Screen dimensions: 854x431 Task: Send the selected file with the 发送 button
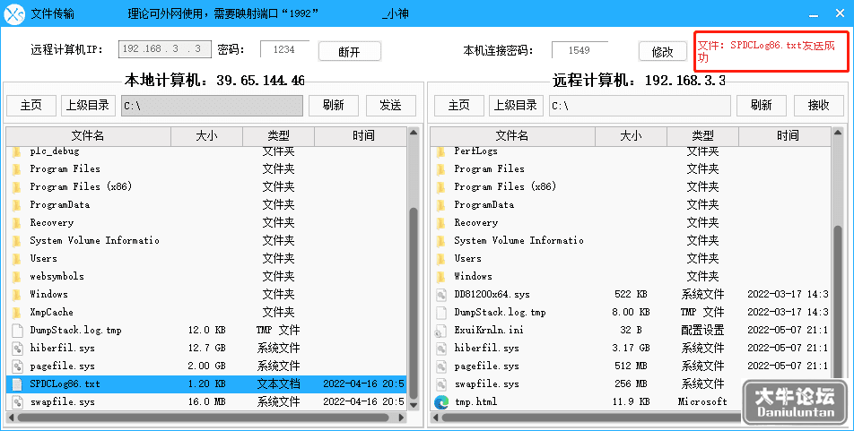391,105
